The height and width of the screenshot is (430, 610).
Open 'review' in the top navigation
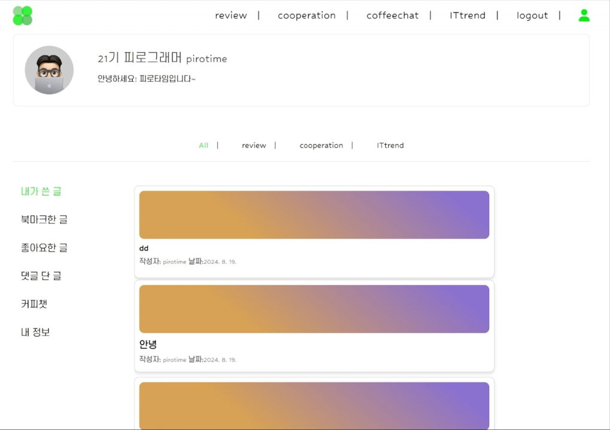[x=231, y=16]
